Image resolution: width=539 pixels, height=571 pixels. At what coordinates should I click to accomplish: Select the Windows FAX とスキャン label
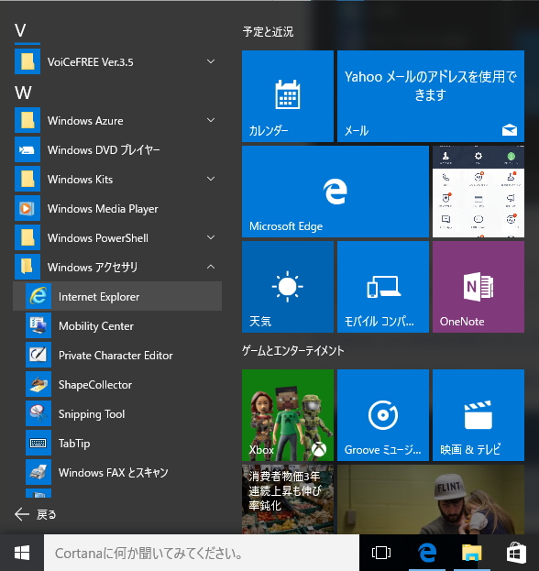click(114, 473)
